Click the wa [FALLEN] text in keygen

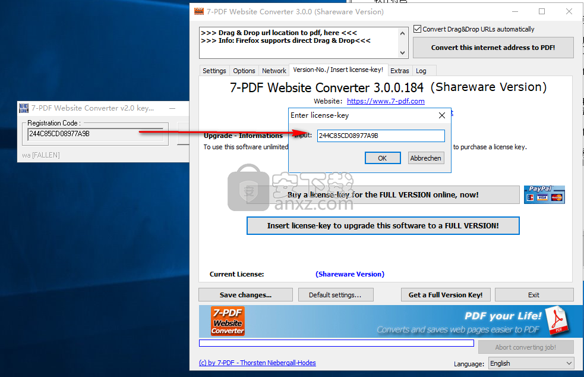(x=41, y=155)
